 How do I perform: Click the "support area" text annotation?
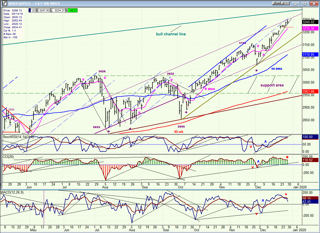pos(272,85)
